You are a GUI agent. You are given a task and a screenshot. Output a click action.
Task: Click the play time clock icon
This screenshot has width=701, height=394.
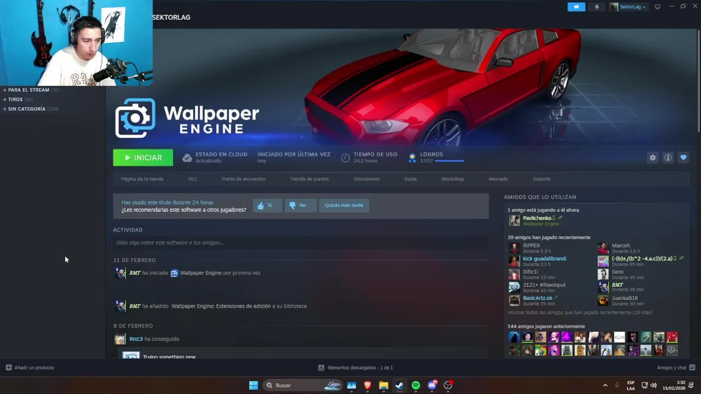click(345, 158)
